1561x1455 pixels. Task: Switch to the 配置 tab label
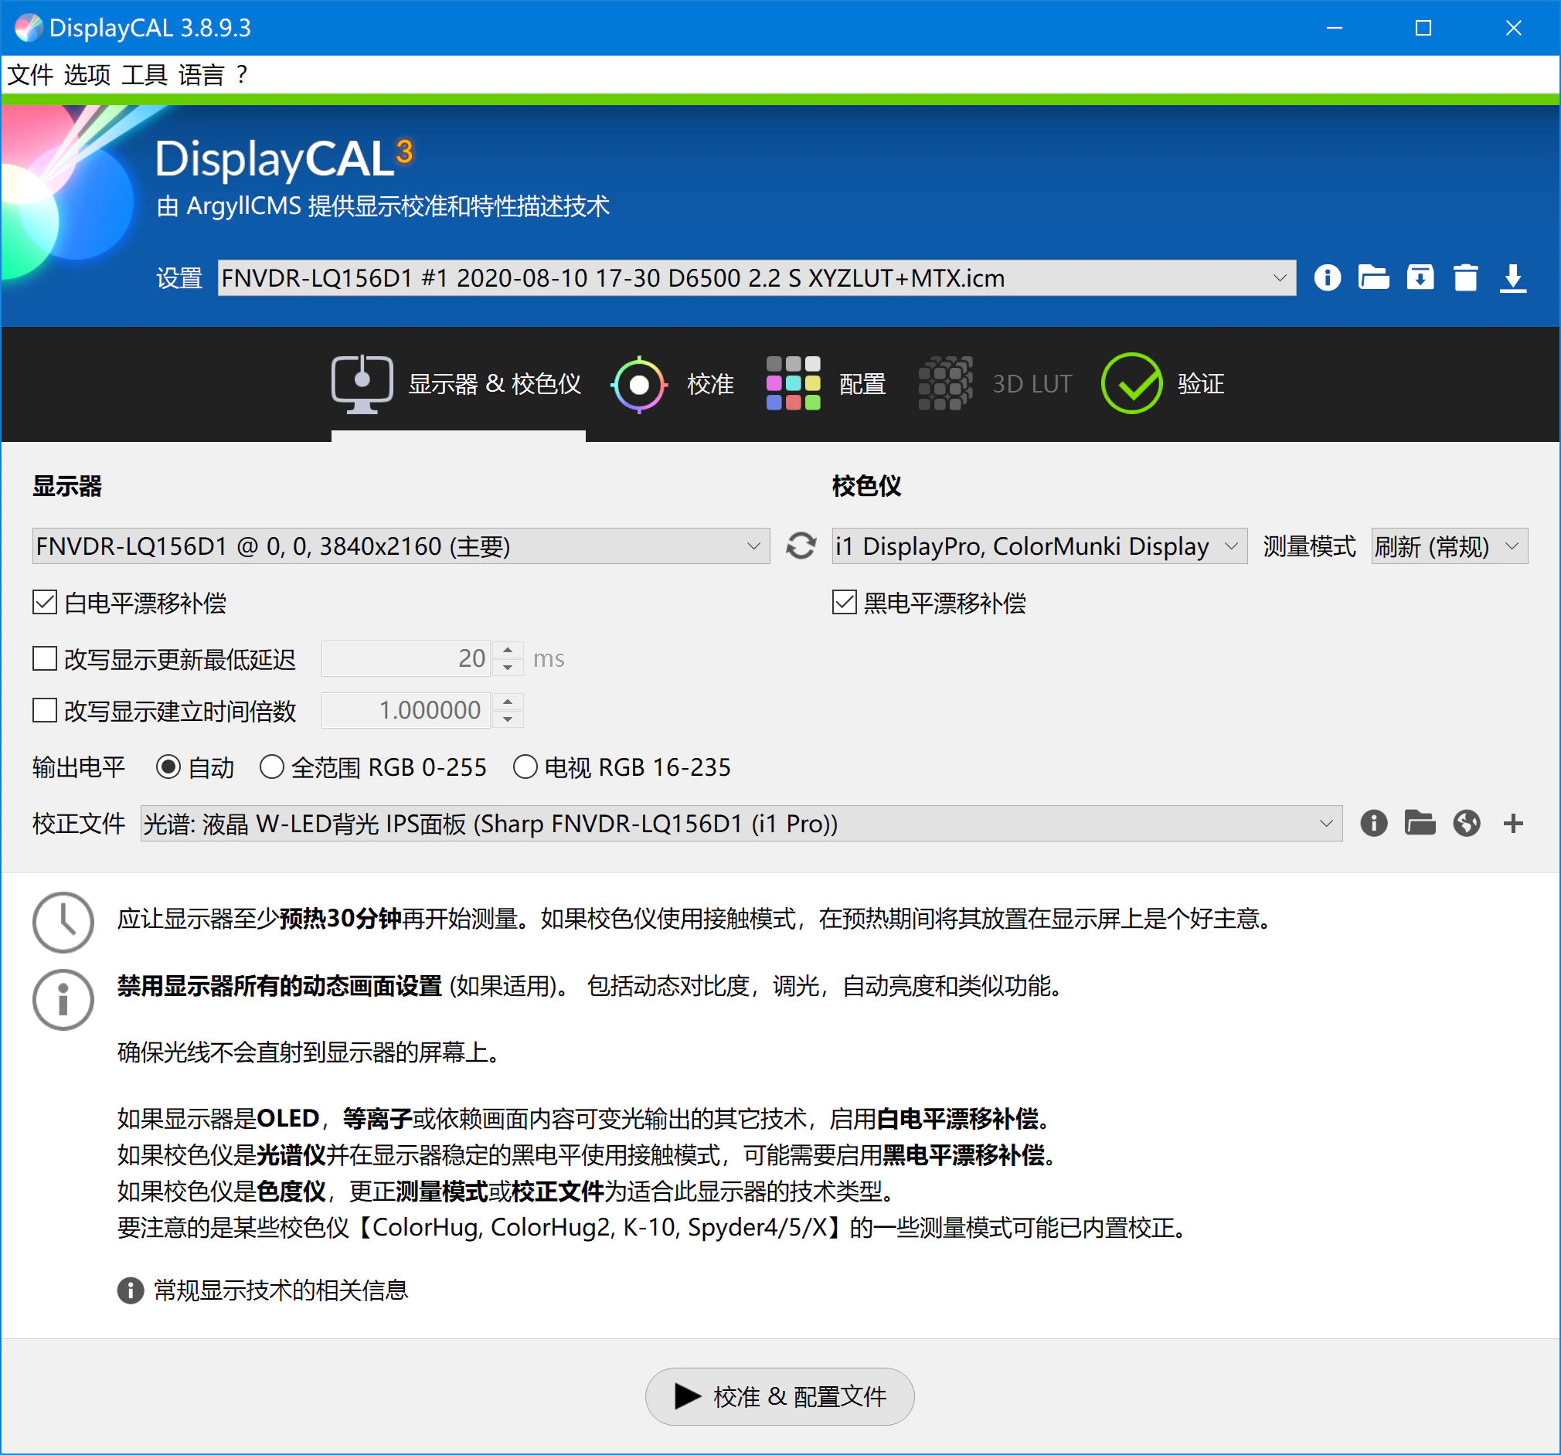pyautogui.click(x=863, y=384)
